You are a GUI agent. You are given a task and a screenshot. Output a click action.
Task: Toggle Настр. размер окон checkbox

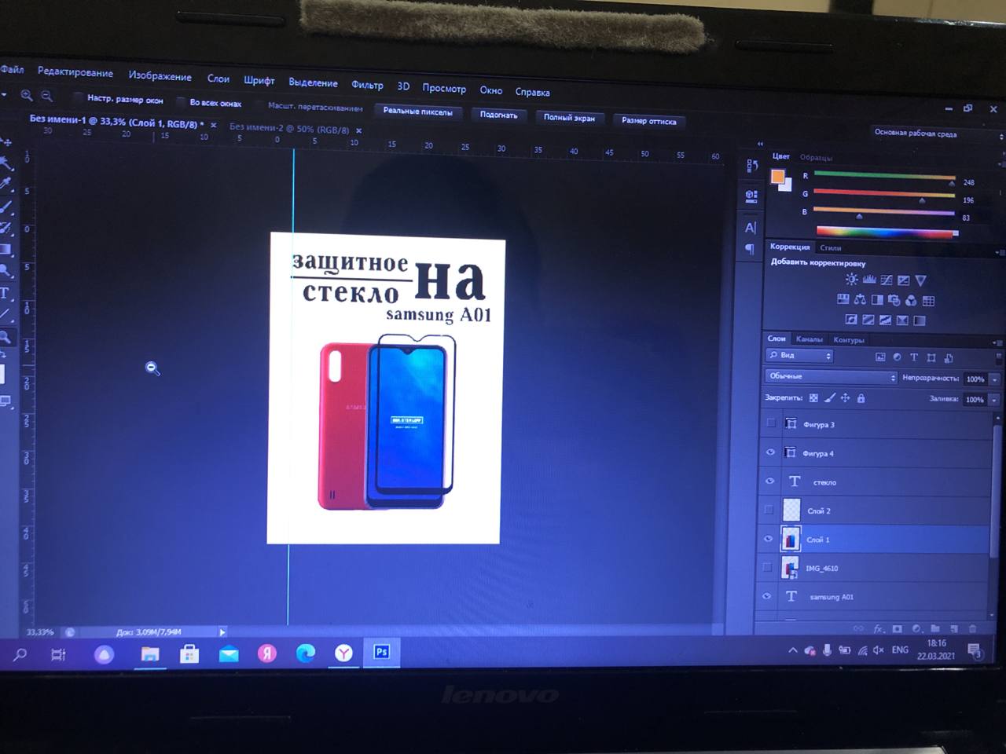pos(78,97)
